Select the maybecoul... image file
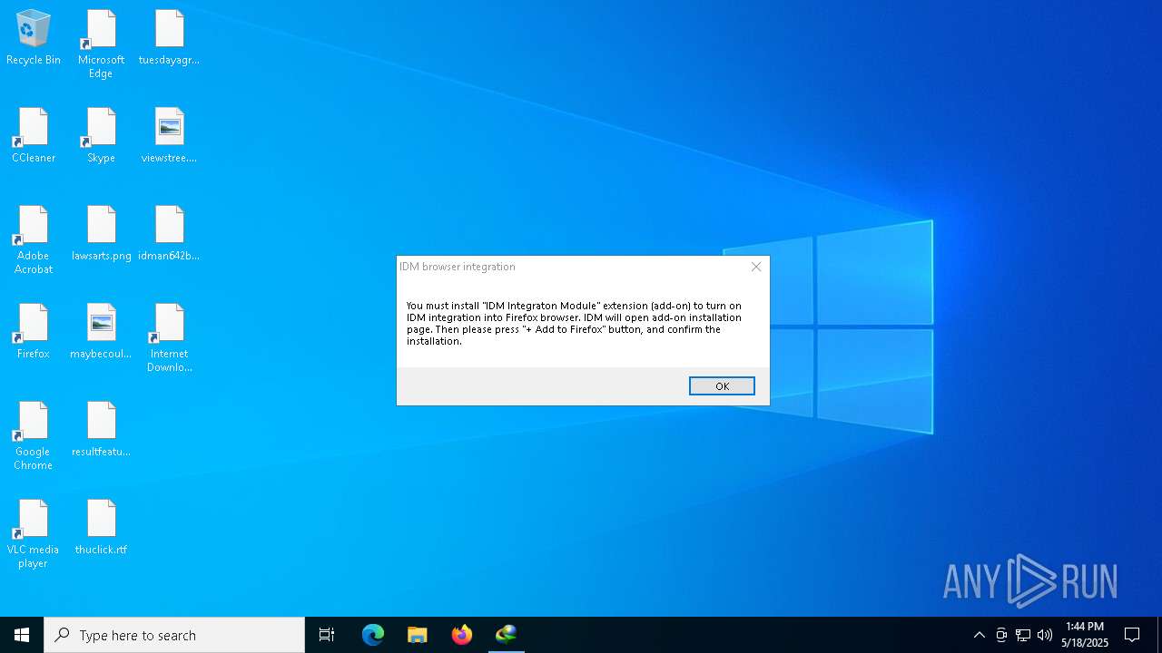 [x=101, y=332]
